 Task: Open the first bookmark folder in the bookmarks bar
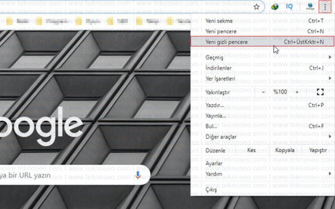click(18, 21)
